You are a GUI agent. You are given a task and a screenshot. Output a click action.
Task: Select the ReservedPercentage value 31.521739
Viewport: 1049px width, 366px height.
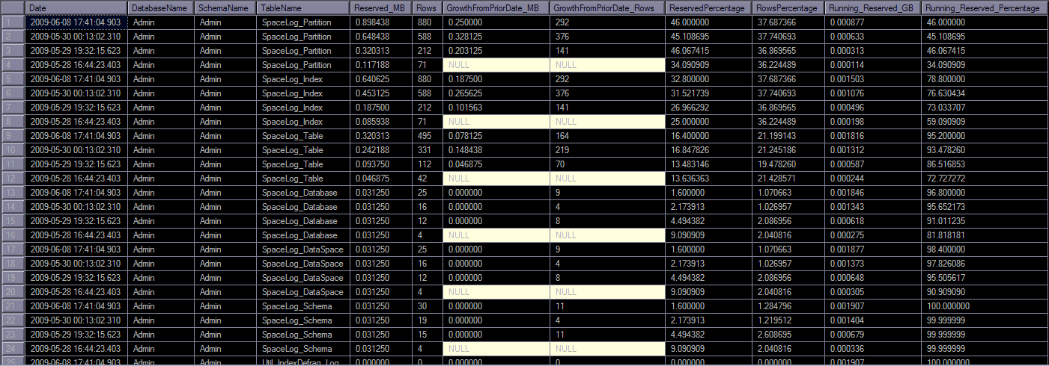709,93
